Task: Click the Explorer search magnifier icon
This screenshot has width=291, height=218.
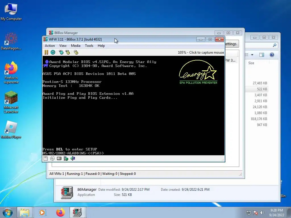Action: [x=275, y=45]
